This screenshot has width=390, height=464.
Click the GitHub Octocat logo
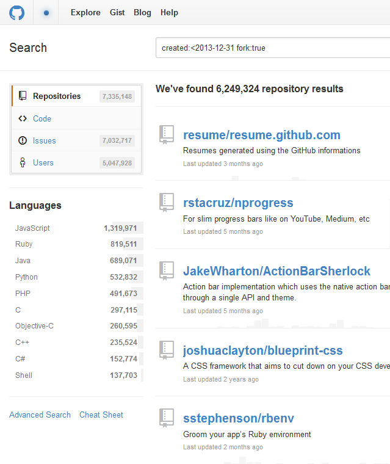tap(17, 12)
